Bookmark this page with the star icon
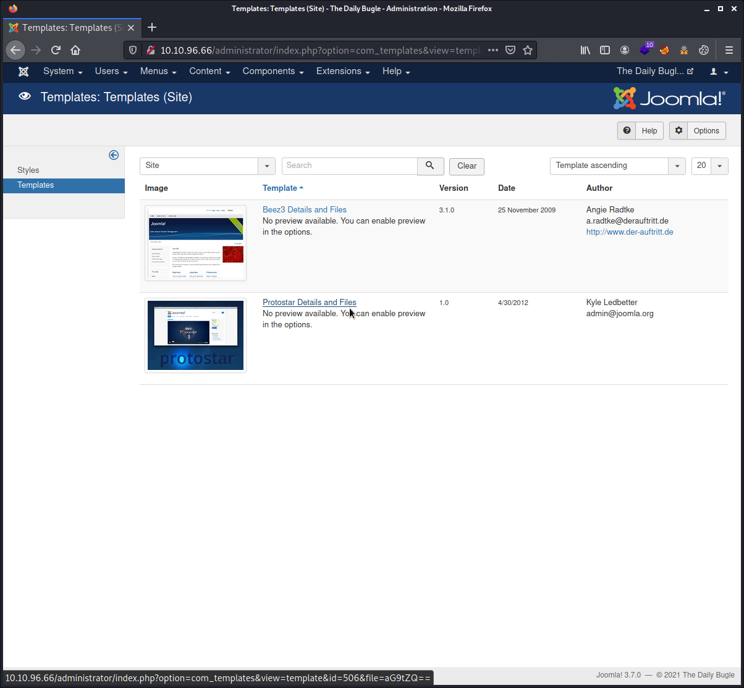Screen dimensions: 744x688 coord(528,50)
